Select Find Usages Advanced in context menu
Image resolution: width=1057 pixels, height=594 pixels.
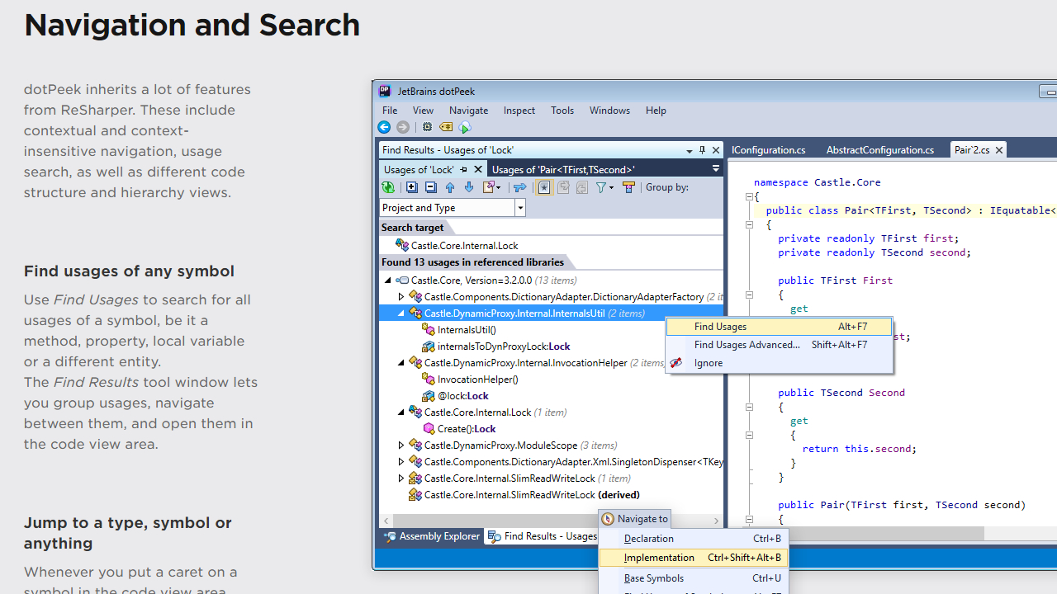[747, 345]
